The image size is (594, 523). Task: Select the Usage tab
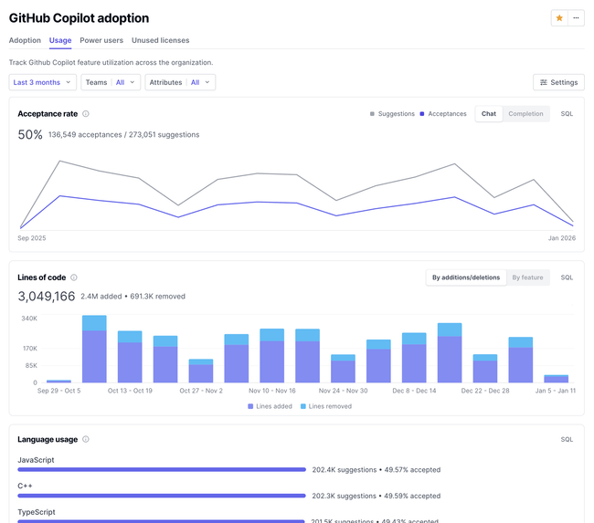pyautogui.click(x=60, y=40)
